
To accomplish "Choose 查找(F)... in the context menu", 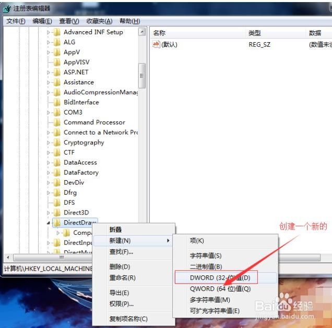I will point(134,252).
